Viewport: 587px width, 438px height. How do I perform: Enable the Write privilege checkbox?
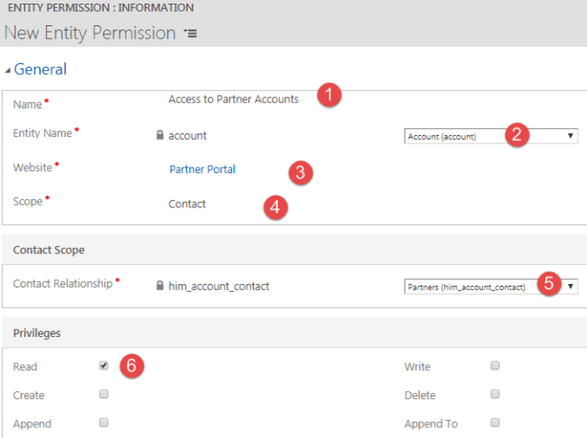tap(494, 366)
